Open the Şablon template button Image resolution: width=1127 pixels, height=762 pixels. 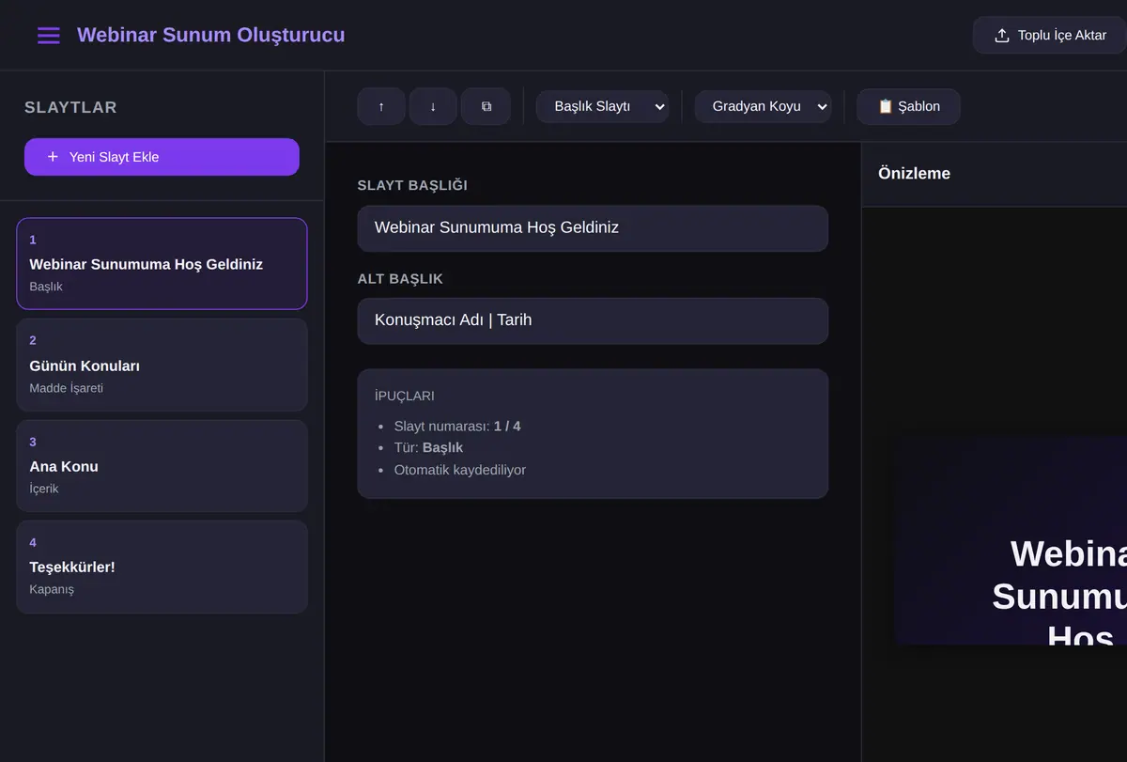[908, 106]
